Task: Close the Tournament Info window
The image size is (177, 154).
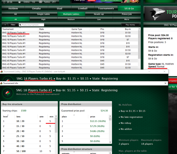Action: (x=165, y=83)
